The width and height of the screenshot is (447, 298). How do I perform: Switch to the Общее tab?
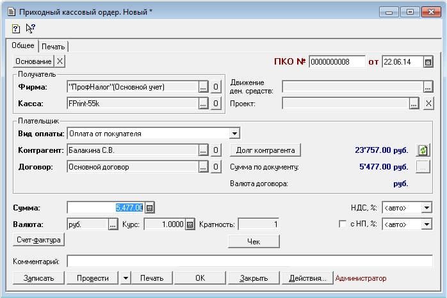(23, 45)
